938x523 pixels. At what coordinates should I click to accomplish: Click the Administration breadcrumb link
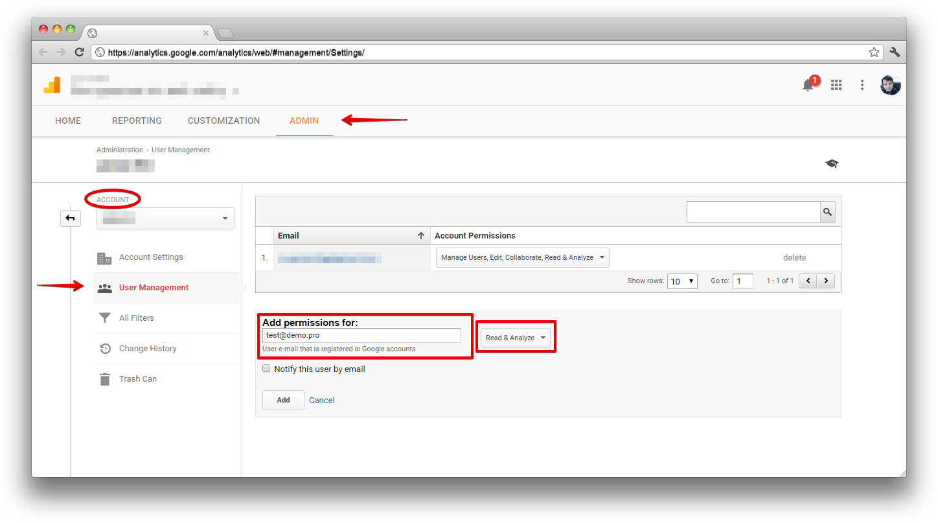click(120, 150)
